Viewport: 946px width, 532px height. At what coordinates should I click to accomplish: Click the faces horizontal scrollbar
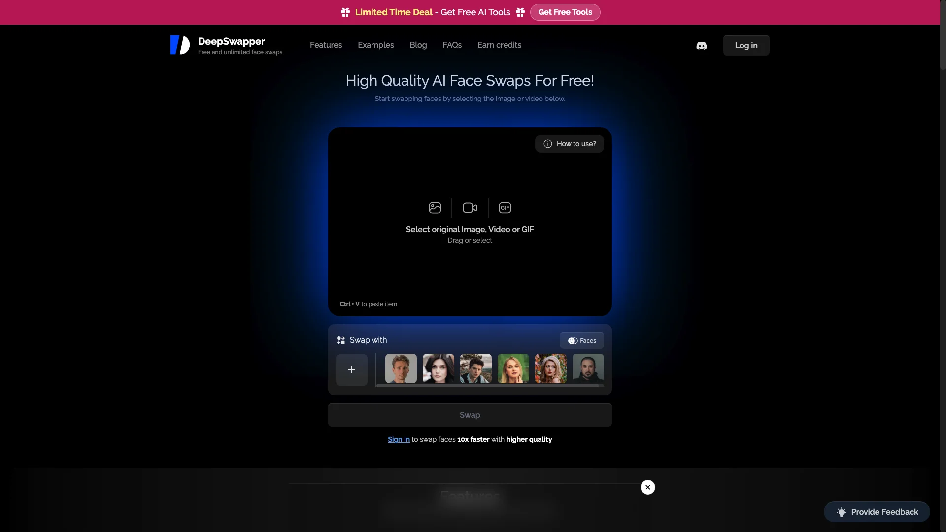[488, 386]
